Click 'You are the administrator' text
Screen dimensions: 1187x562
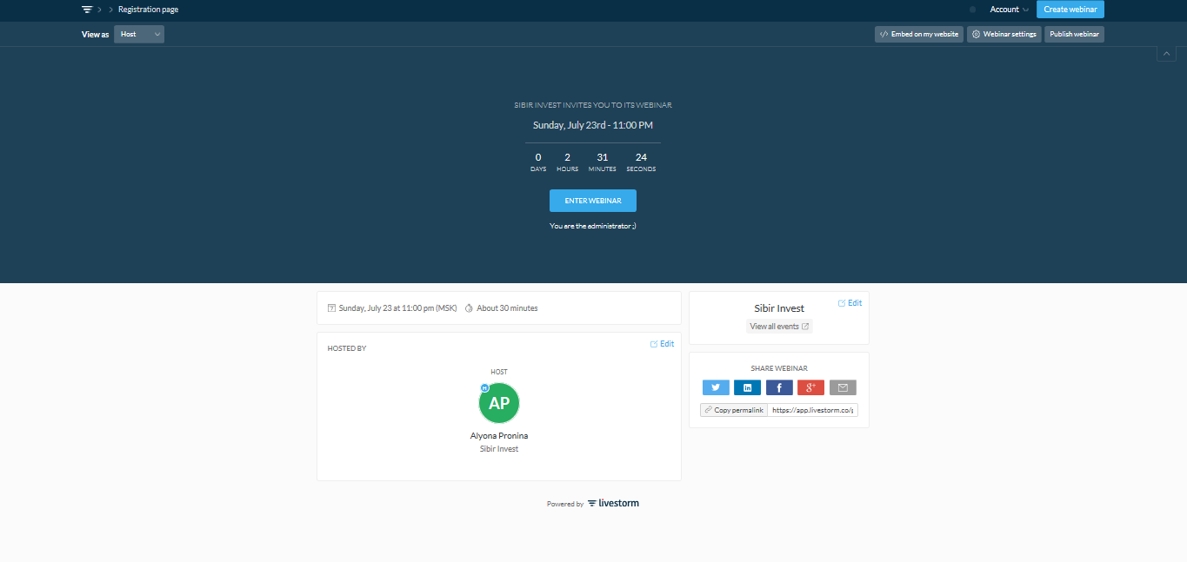click(593, 226)
